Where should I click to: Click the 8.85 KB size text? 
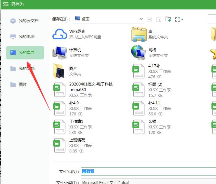(76, 151)
